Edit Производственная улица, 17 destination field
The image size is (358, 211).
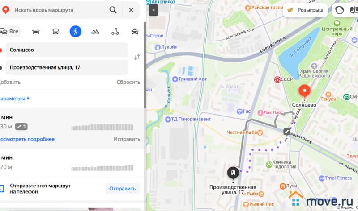(x=67, y=67)
